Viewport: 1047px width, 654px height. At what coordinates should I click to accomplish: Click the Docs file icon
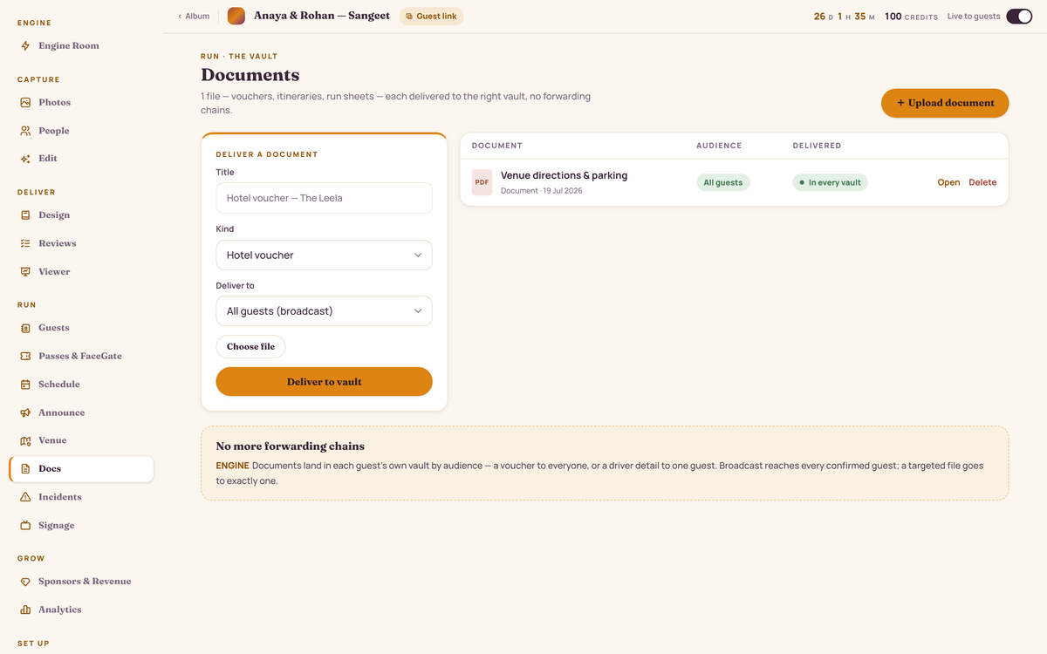25,469
